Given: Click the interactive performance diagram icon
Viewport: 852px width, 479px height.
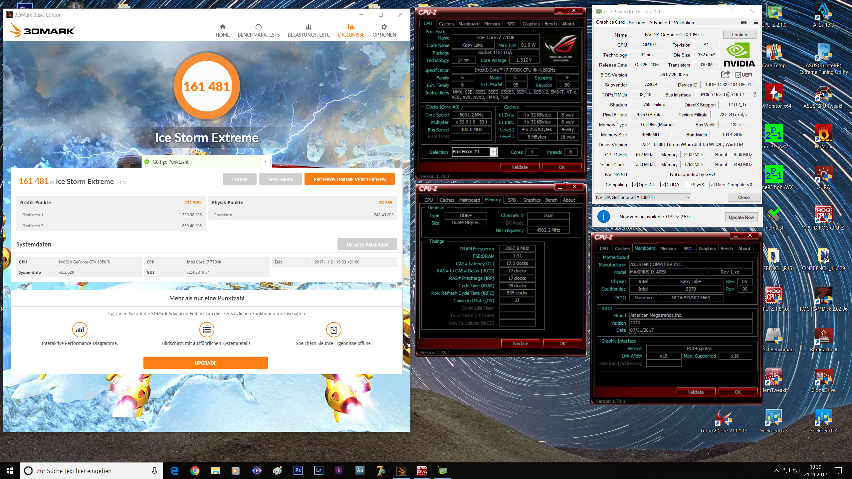Looking at the screenshot, I should 80,330.
